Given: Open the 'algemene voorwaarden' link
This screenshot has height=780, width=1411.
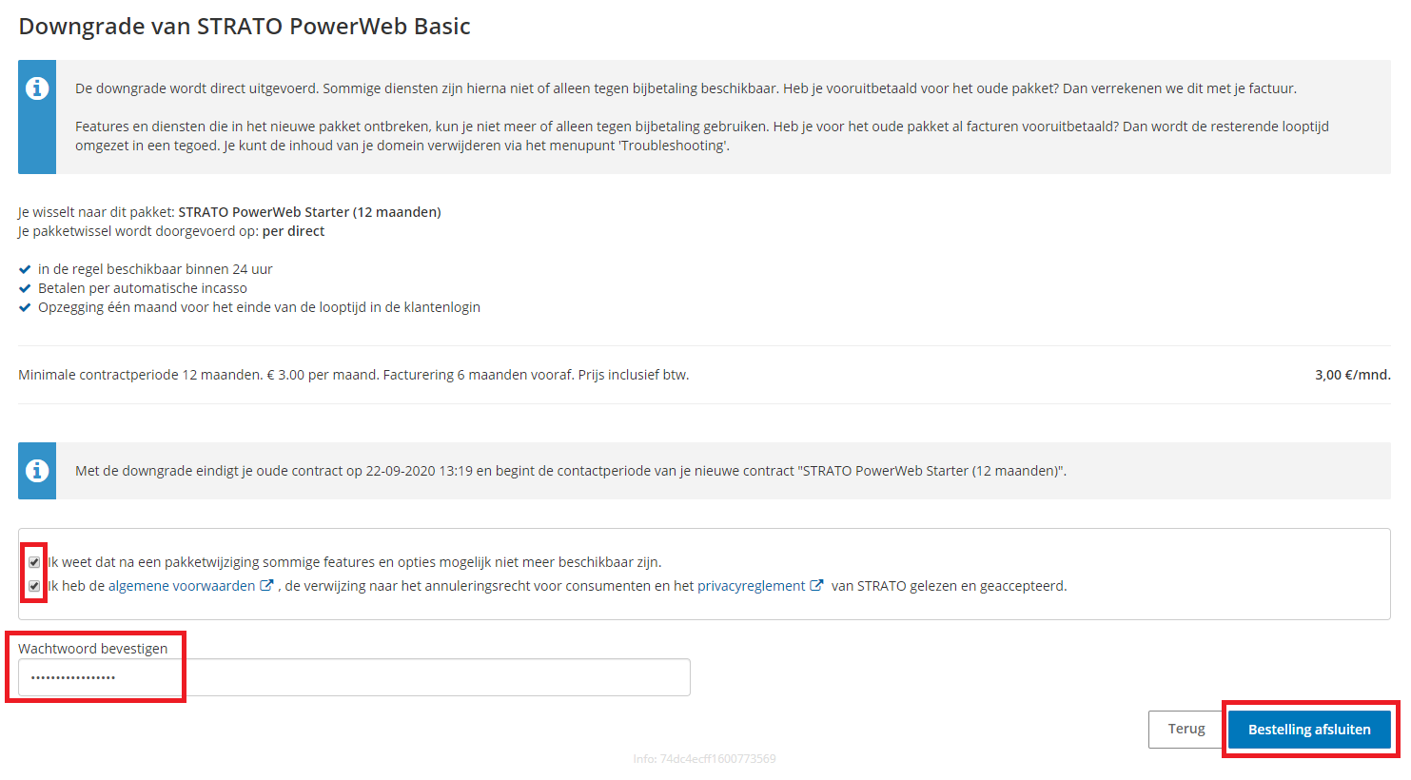Looking at the screenshot, I should [x=181, y=586].
